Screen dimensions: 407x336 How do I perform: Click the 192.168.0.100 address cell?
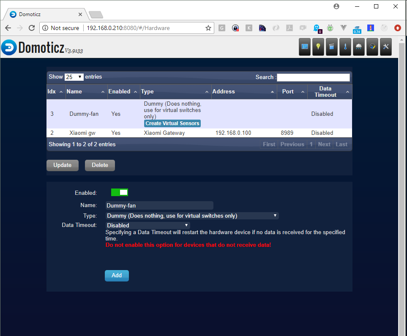[233, 133]
